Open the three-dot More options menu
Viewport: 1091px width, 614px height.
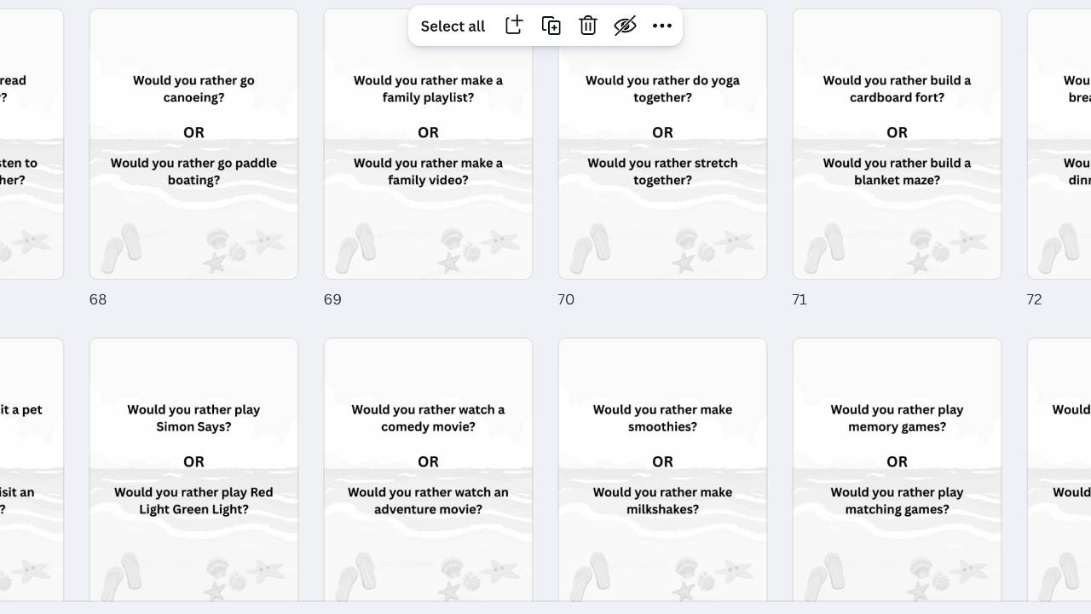(x=662, y=26)
